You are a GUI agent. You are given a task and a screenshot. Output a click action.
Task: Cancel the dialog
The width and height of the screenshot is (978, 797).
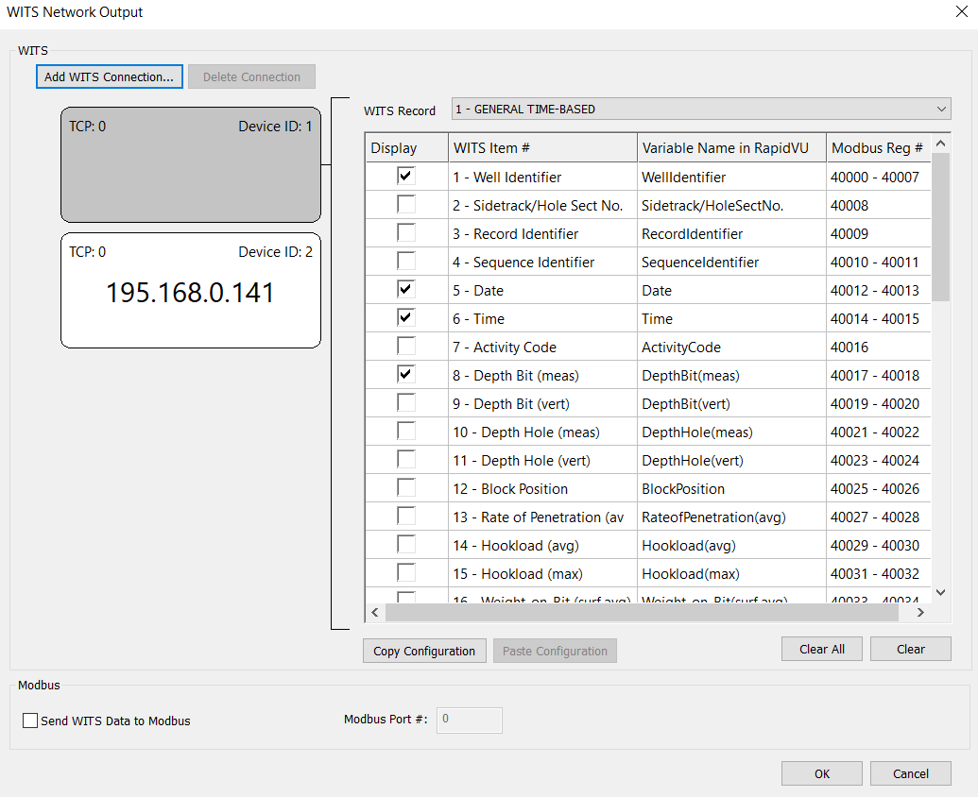910,773
